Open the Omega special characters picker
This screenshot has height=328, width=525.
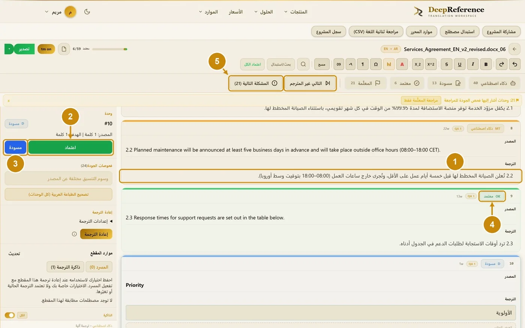[x=376, y=64]
